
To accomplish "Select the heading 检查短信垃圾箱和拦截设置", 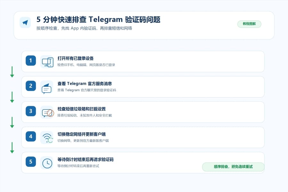I will (82, 109).
